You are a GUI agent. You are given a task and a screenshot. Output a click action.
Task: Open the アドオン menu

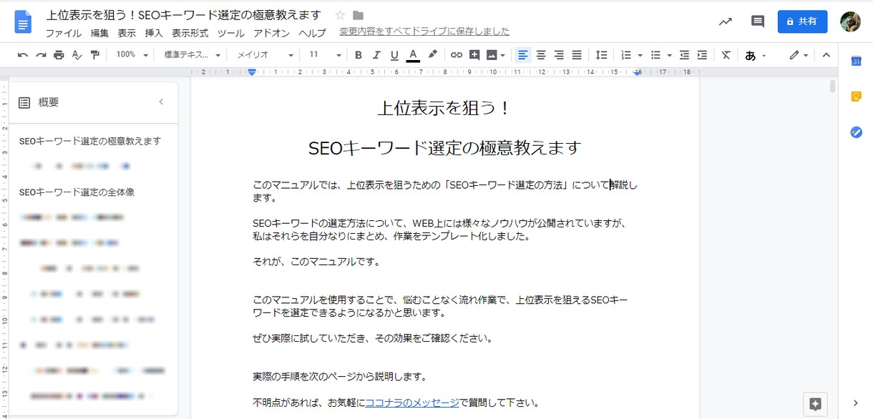271,33
